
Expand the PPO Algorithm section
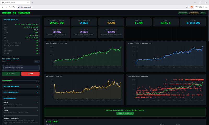pos(37,92)
